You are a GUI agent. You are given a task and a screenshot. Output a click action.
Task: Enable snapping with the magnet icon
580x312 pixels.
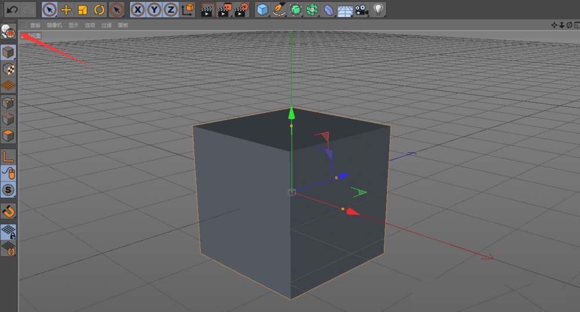[9, 211]
